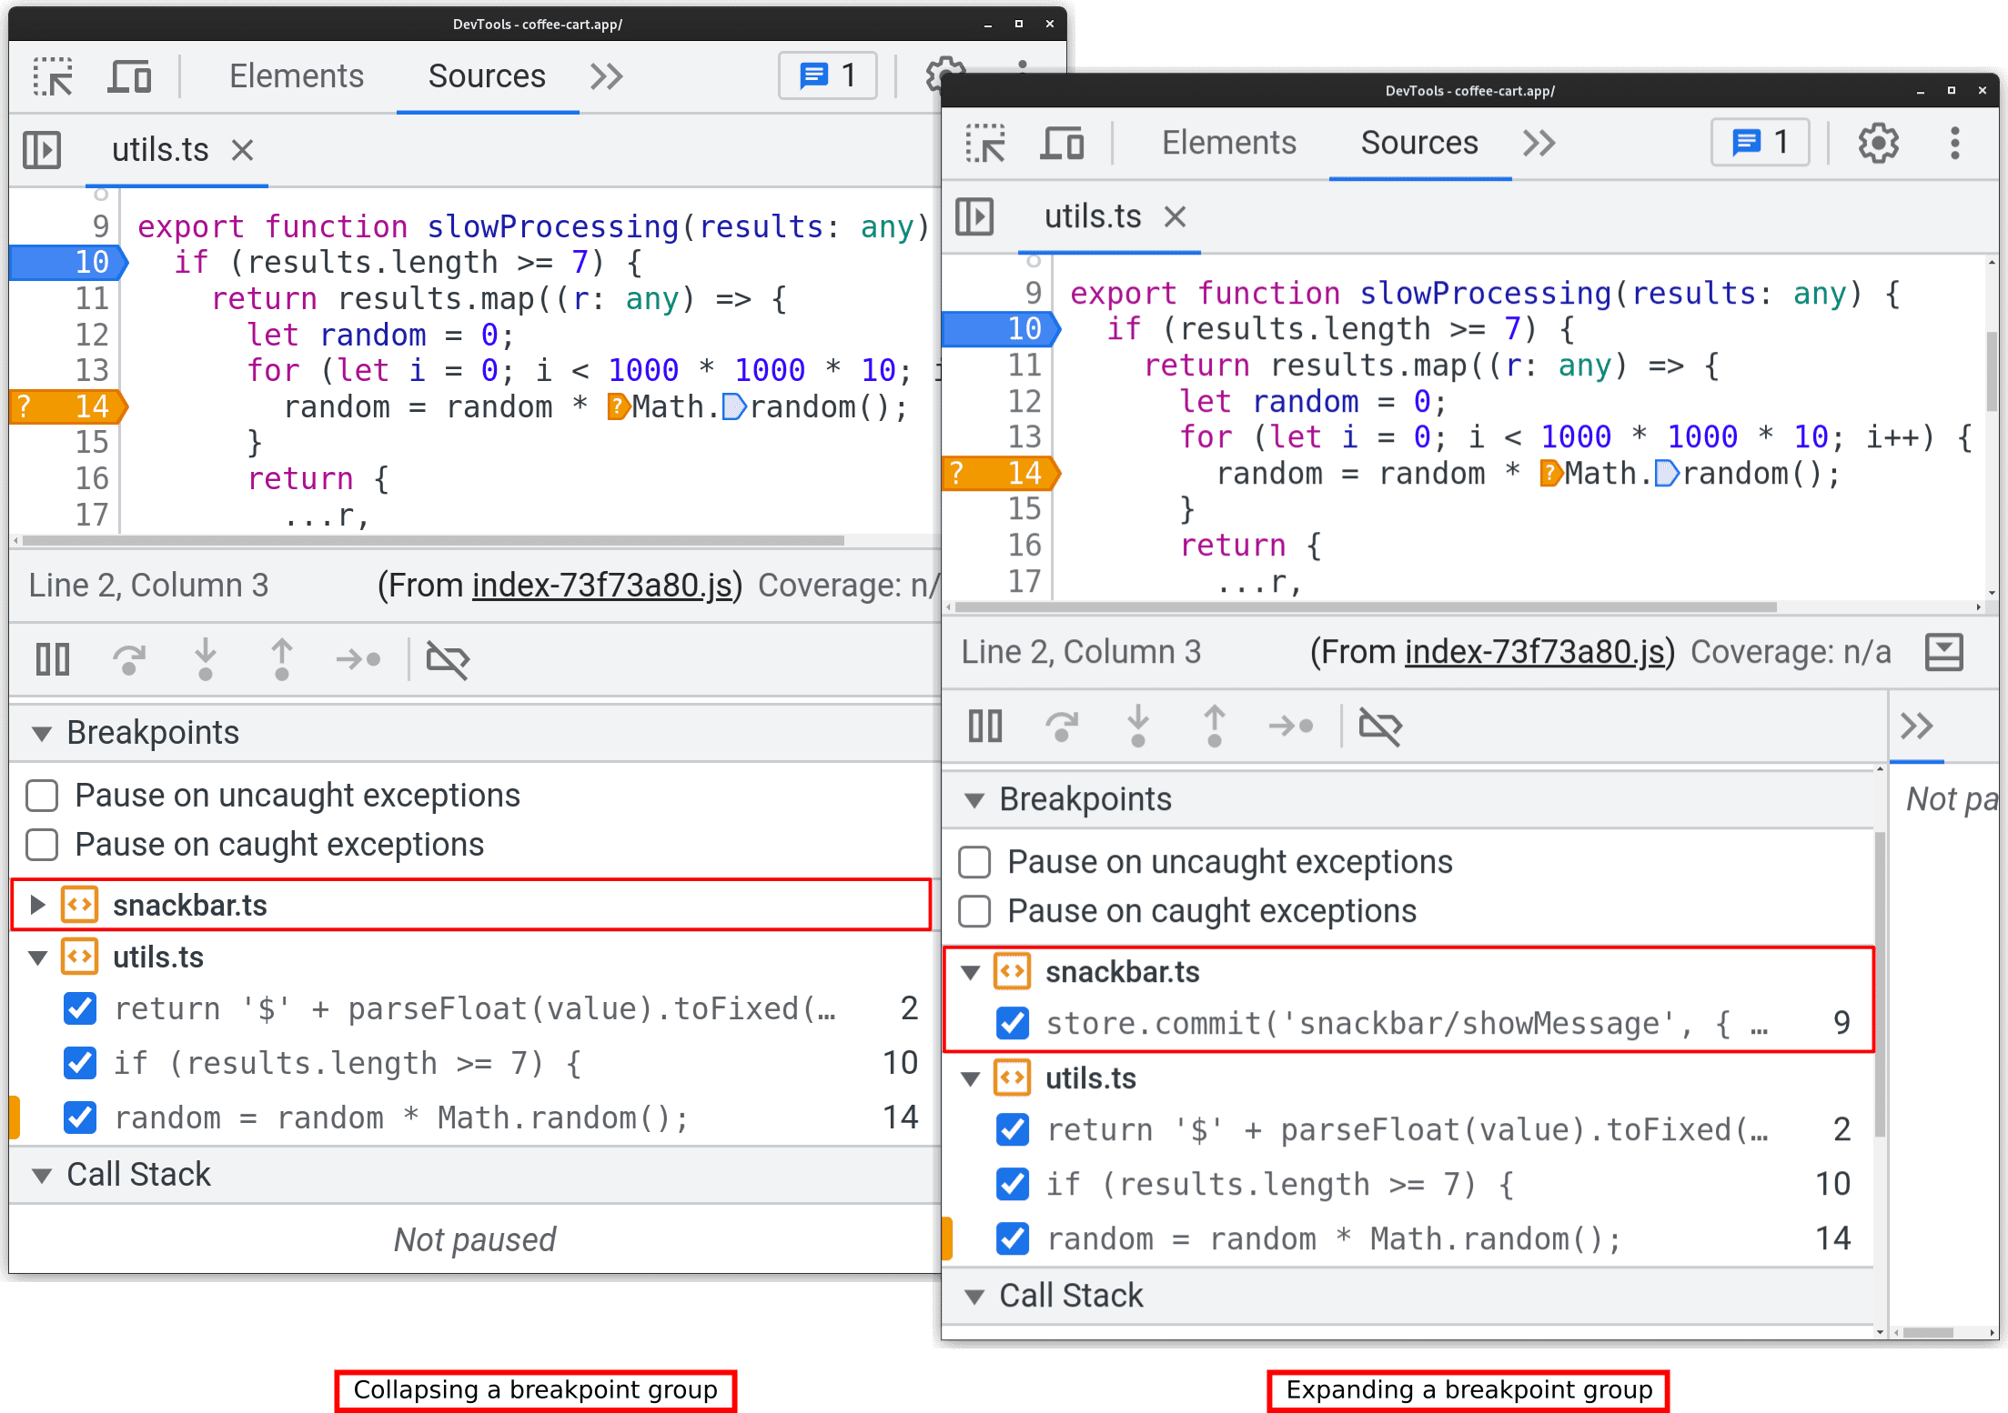The height and width of the screenshot is (1413, 2008).
Task: Click the step over next function icon
Action: [x=128, y=666]
